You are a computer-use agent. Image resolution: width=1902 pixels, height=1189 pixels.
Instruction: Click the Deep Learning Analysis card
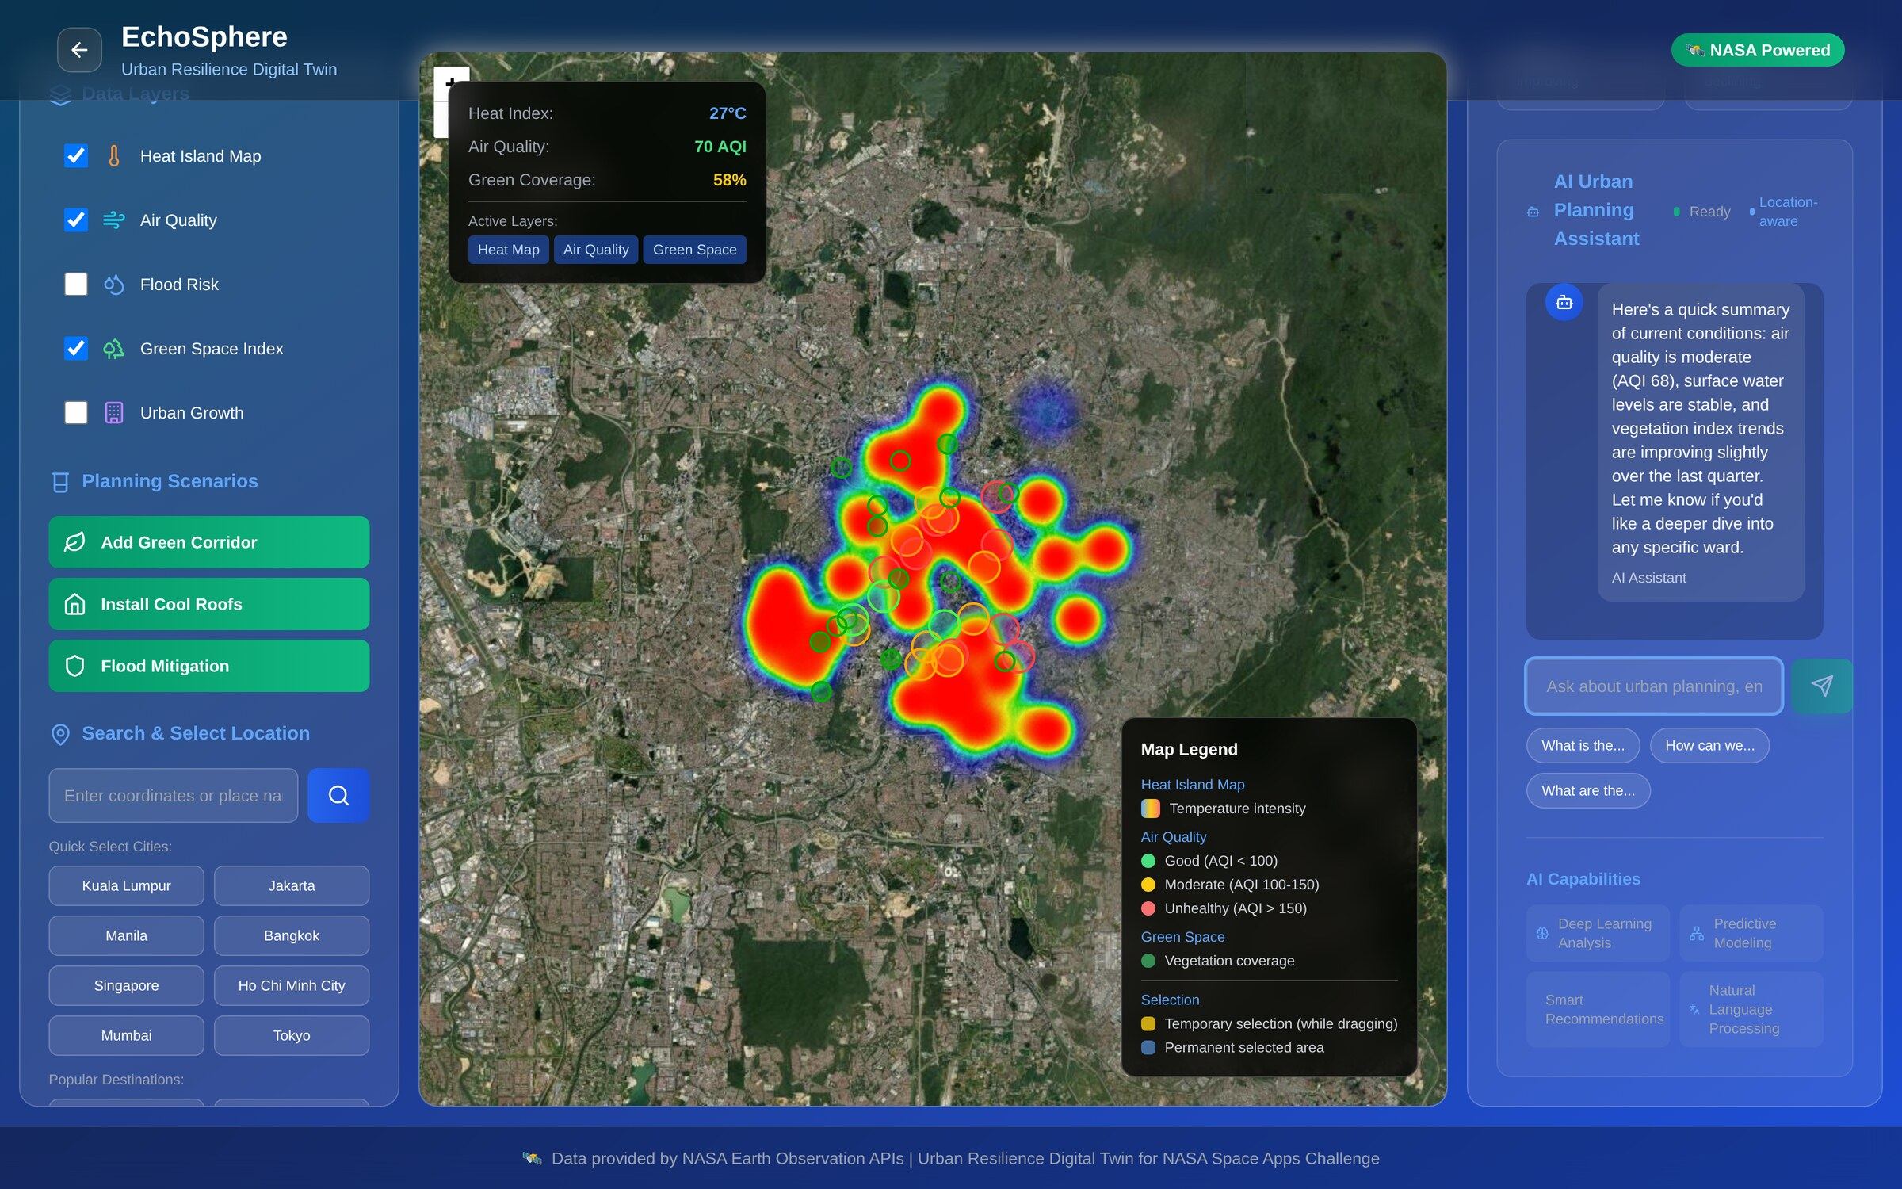pos(1598,933)
